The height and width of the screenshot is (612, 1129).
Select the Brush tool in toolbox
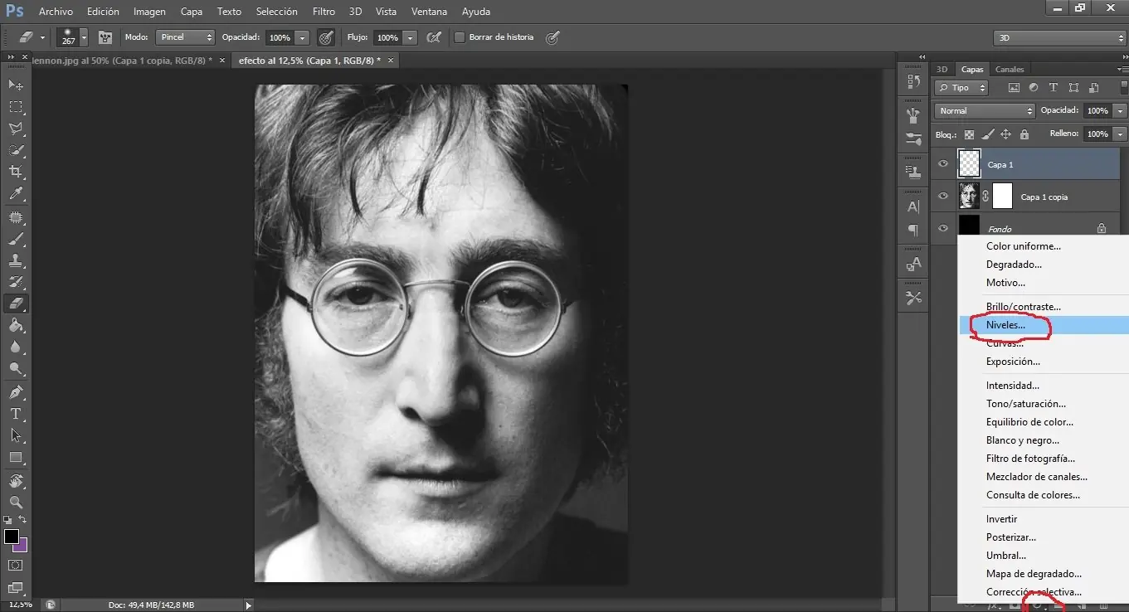pos(16,239)
